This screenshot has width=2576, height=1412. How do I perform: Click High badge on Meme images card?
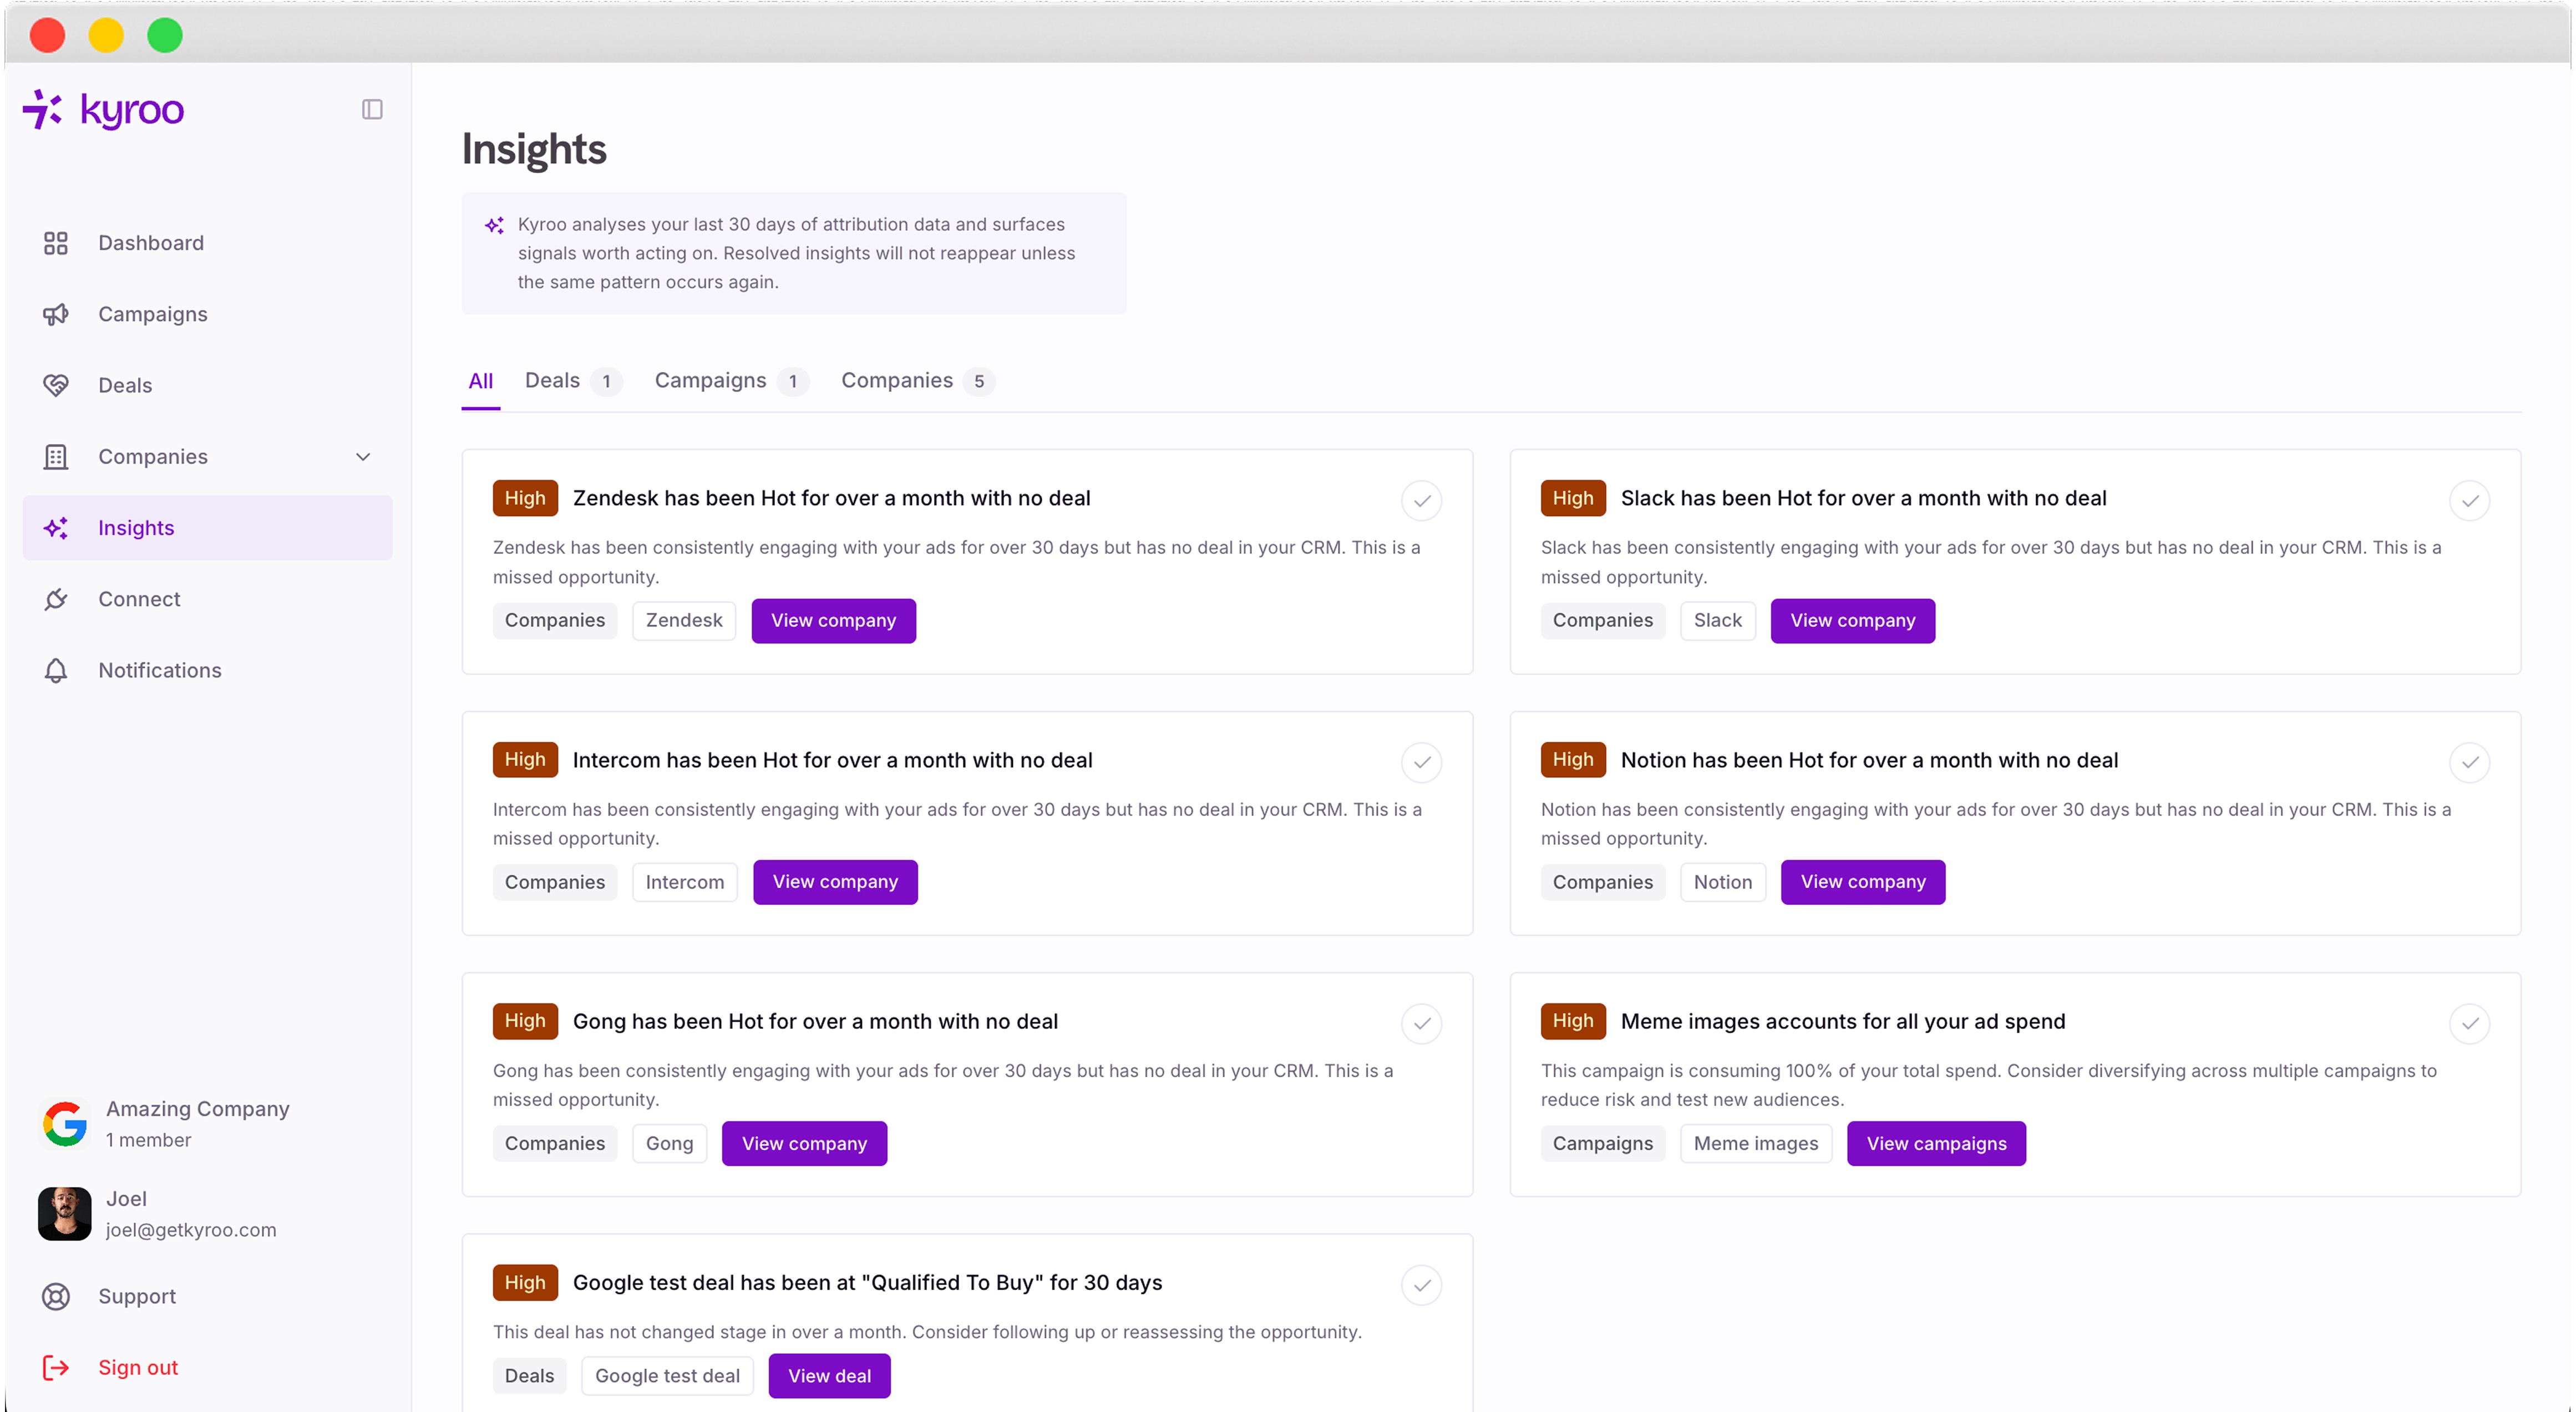coord(1573,1021)
